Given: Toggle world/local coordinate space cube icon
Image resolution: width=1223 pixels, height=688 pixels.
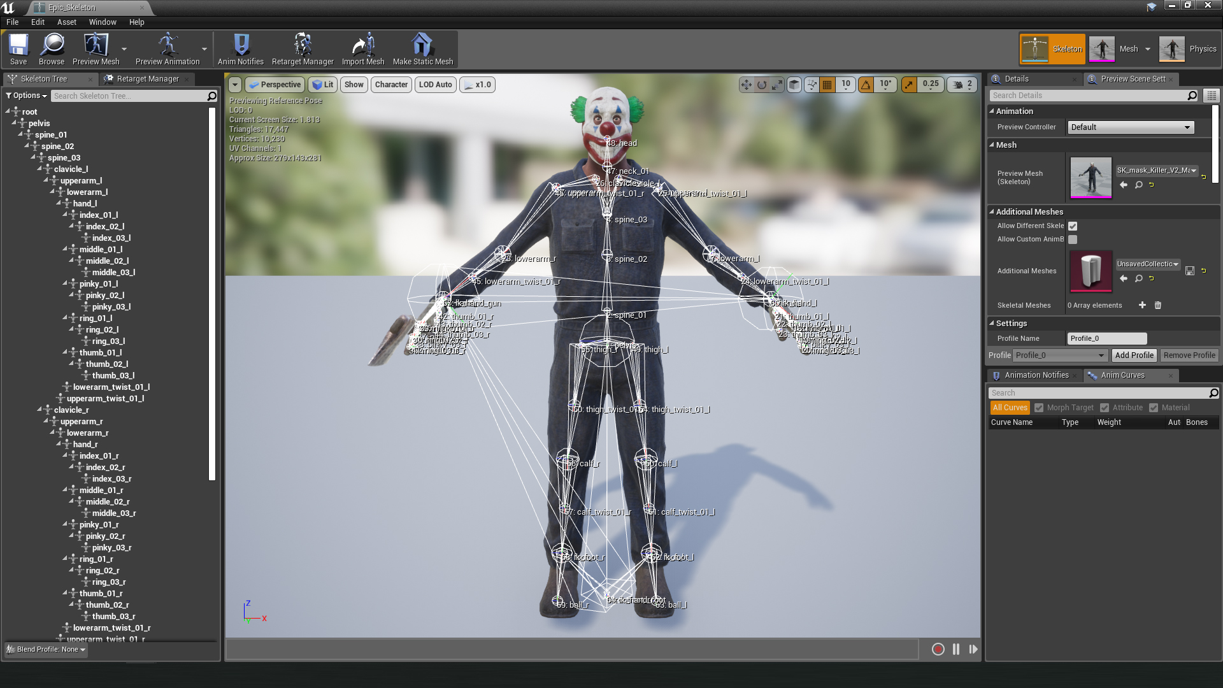Looking at the screenshot, I should tap(794, 85).
